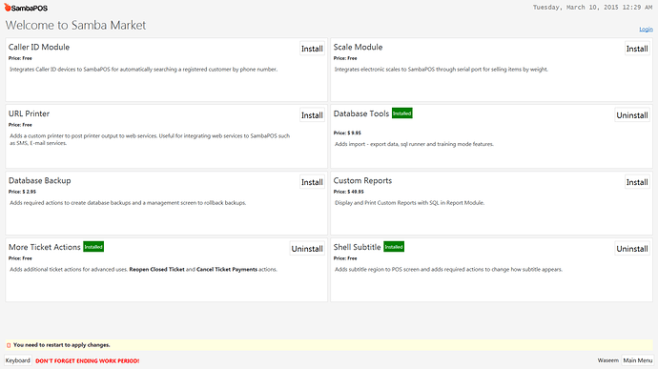Install the URL Printer module
This screenshot has width=658, height=369.
tap(312, 115)
